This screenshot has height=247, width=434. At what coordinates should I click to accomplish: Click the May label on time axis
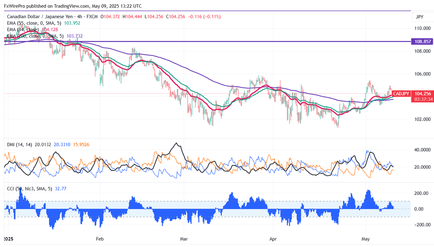[365, 239]
